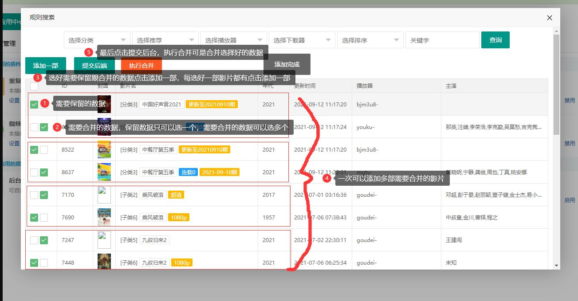This screenshot has height=301, width=578.
Task: Click the 九叔归来2 title in row 7247
Action: (154, 240)
